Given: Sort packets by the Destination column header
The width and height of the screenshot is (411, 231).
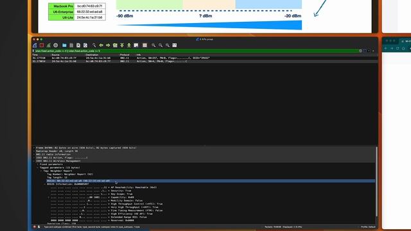Looking at the screenshot, I should pos(92,55).
